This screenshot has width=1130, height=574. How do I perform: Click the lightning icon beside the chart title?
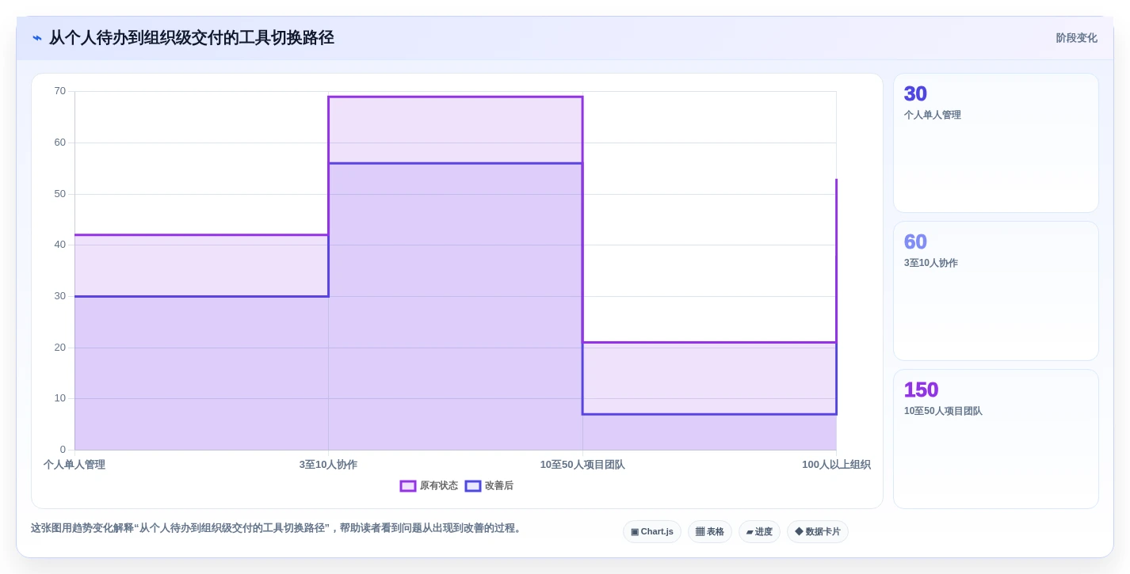coord(37,38)
